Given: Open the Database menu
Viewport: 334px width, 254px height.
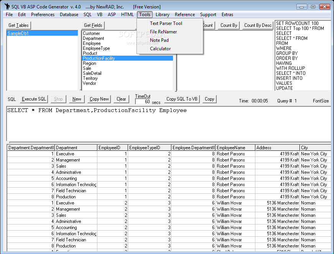Looking at the screenshot, I should [x=69, y=15].
